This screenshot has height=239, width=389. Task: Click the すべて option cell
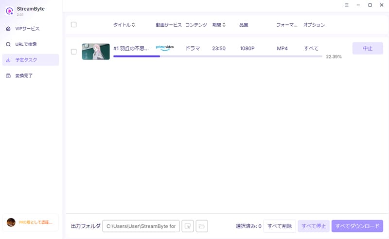click(311, 48)
